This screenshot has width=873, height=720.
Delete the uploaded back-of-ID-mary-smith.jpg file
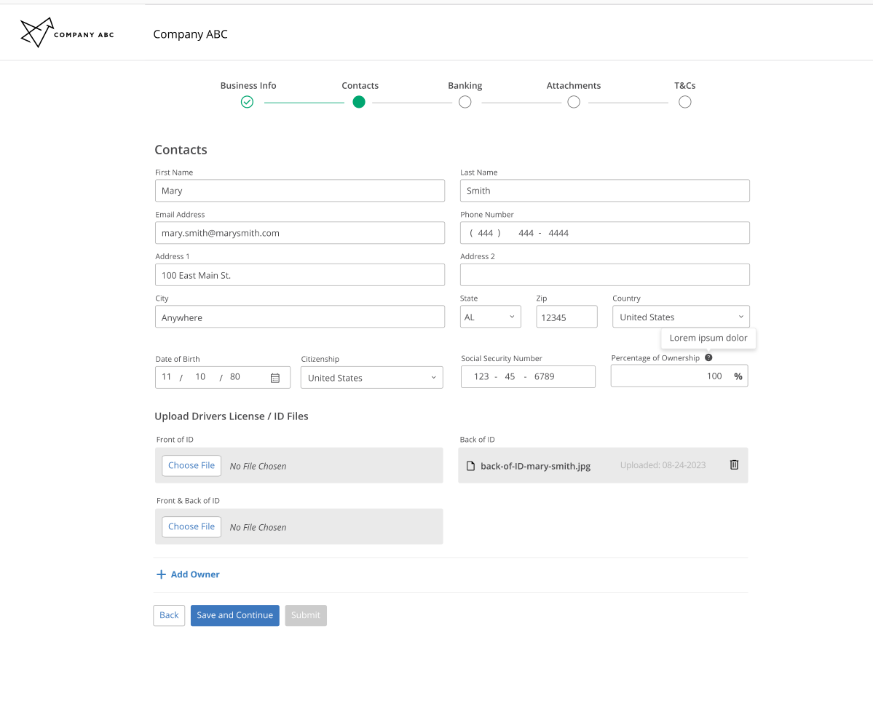(x=734, y=465)
